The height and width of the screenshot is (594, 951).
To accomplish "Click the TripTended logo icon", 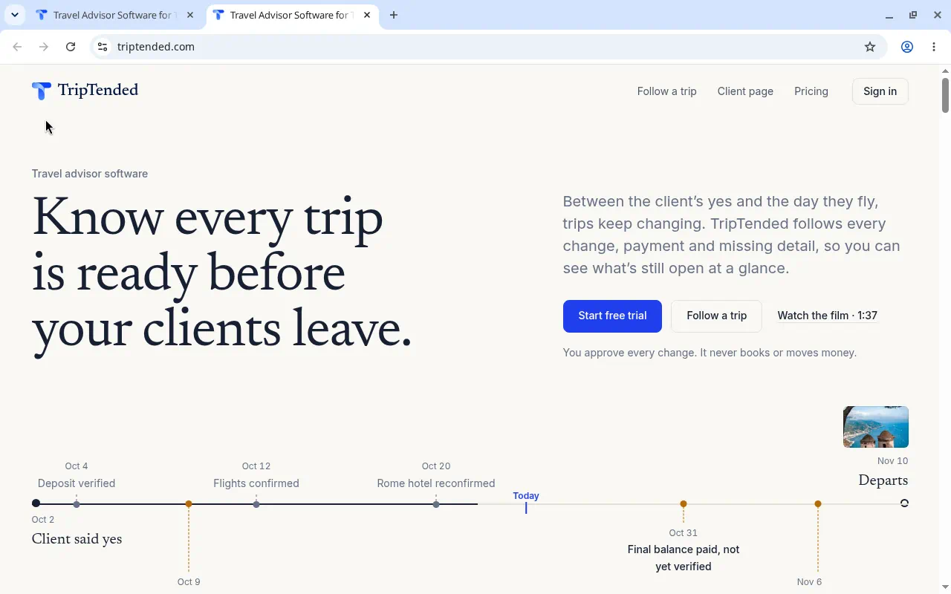I will tap(42, 91).
